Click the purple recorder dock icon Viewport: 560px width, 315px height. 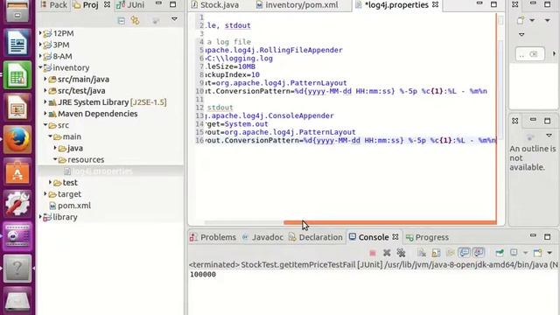tap(17, 235)
